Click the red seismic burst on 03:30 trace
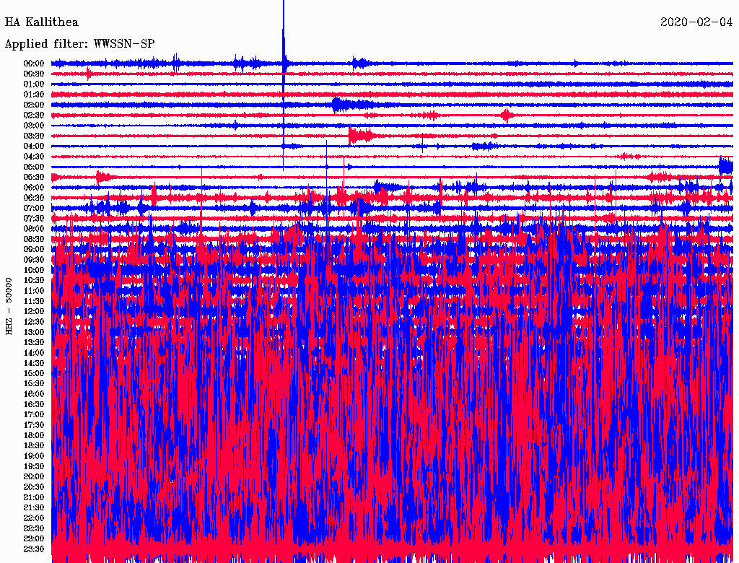This screenshot has height=563, width=739. coord(361,136)
